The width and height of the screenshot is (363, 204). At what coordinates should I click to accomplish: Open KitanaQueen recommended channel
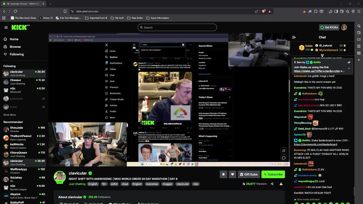point(24,154)
